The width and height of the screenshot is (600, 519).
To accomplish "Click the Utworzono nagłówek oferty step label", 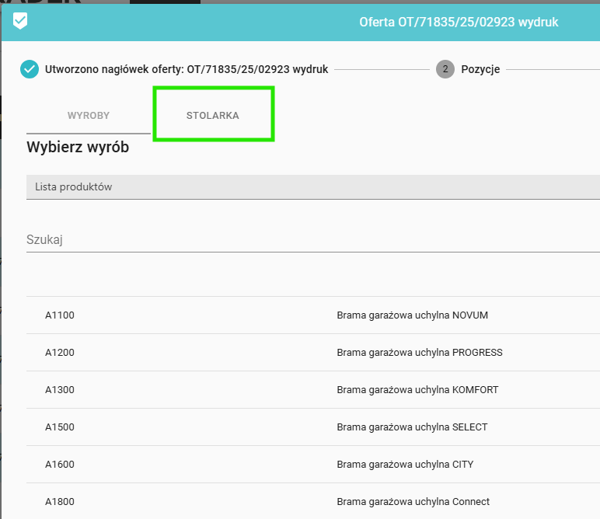I will pos(187,69).
